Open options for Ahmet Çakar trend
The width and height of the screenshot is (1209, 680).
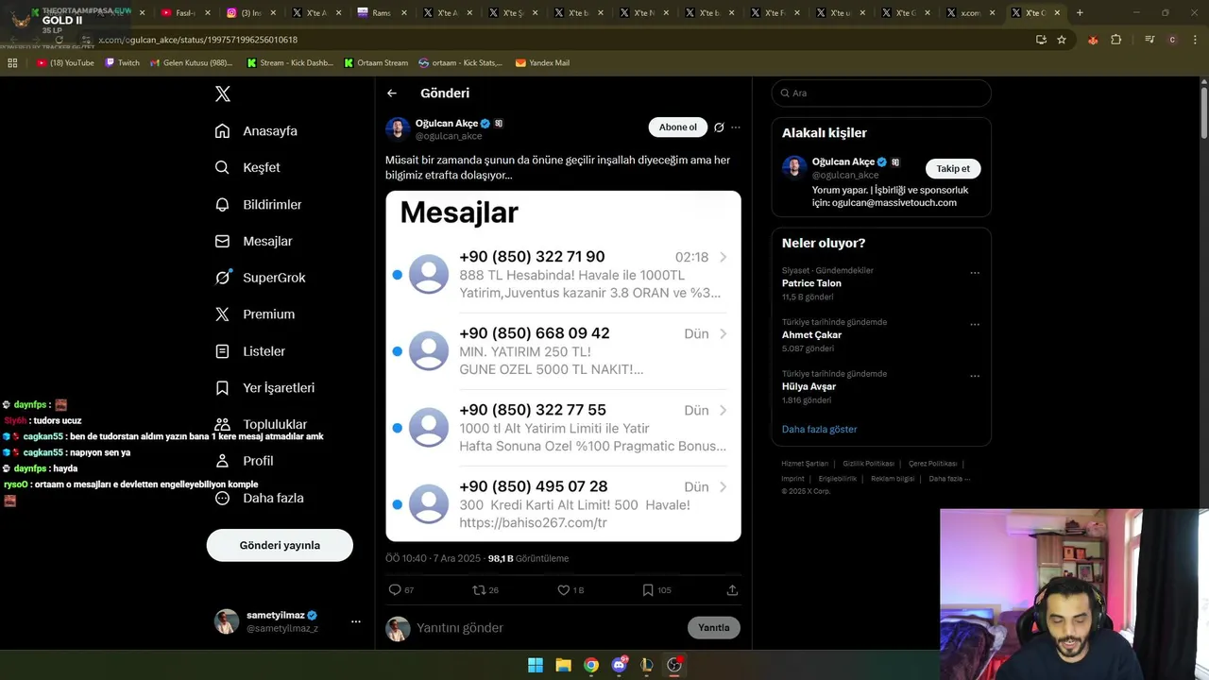975,325
